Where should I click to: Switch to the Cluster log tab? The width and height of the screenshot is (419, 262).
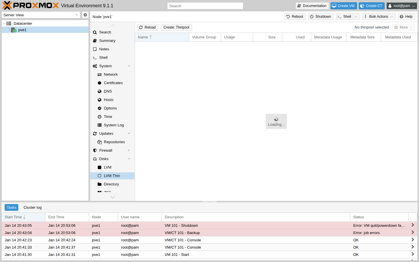click(x=32, y=207)
